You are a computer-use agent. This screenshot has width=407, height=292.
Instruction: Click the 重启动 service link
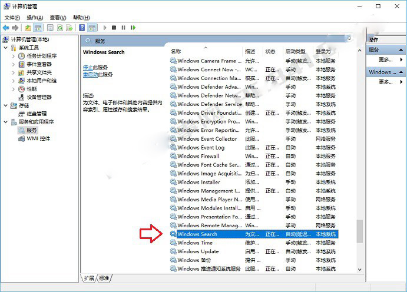(x=90, y=74)
